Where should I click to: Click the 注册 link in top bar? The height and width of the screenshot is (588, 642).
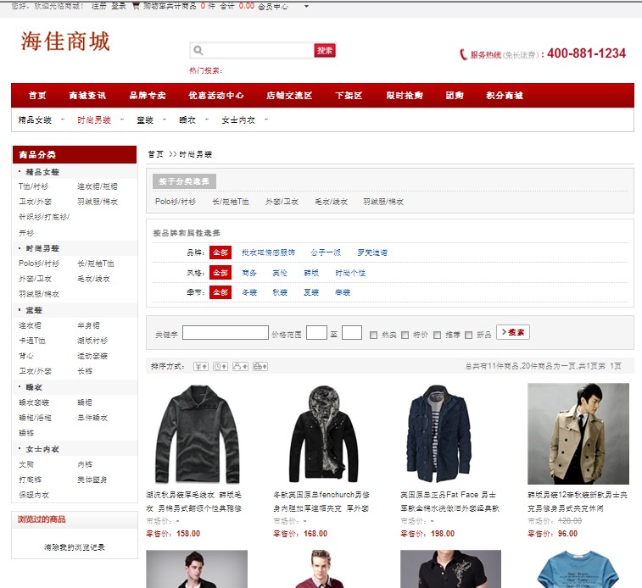coord(98,6)
